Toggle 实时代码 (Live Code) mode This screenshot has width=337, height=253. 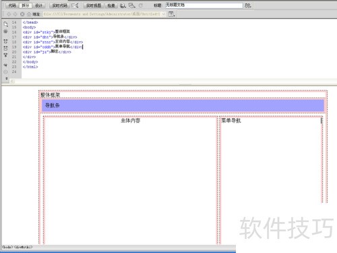(59, 5)
